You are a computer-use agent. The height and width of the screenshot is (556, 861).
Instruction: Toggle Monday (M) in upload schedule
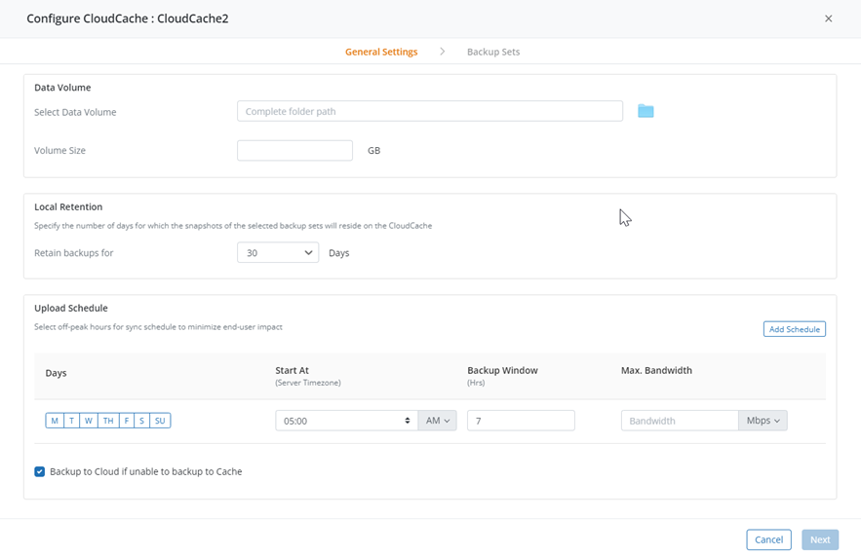click(55, 421)
